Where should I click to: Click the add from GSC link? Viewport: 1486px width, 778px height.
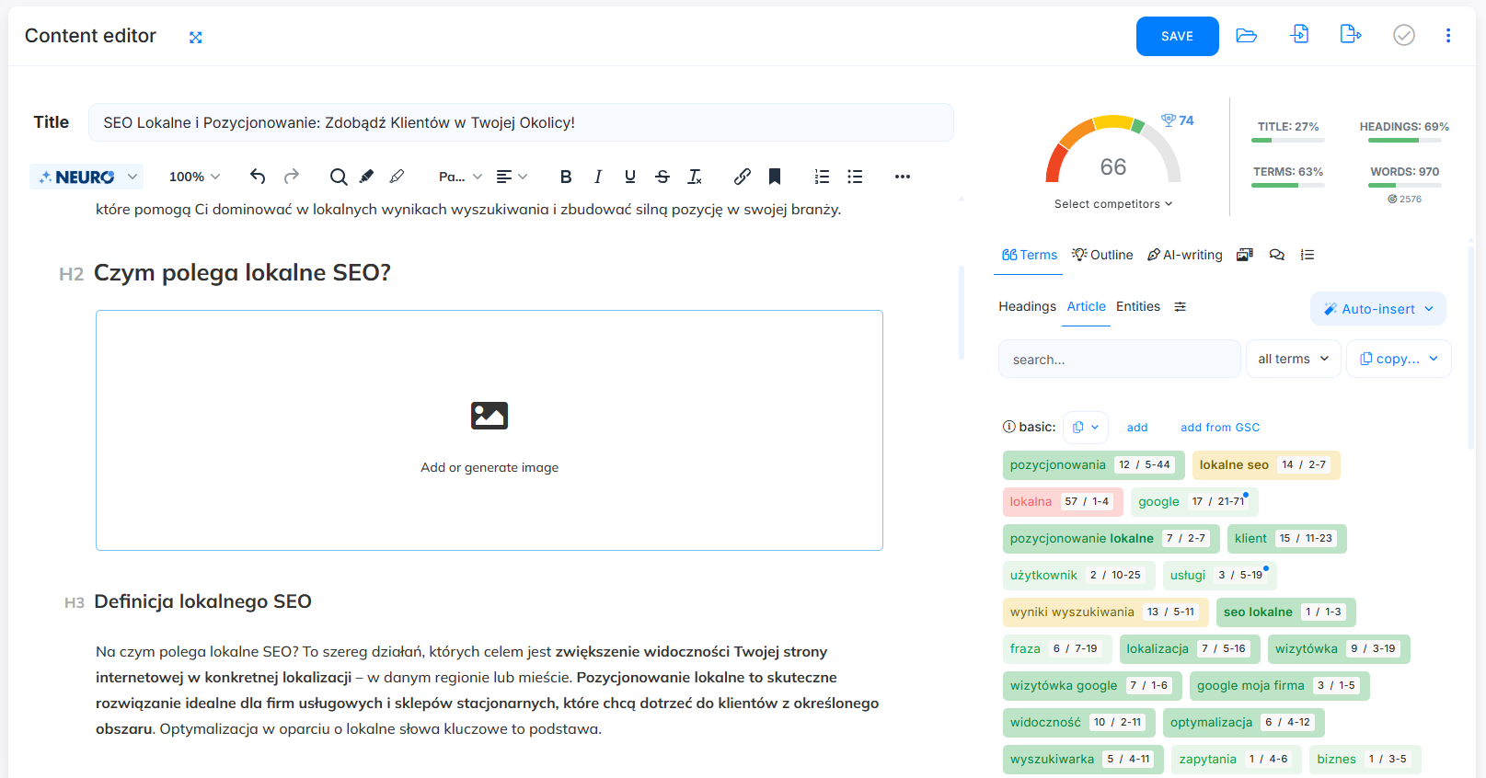pyautogui.click(x=1220, y=428)
